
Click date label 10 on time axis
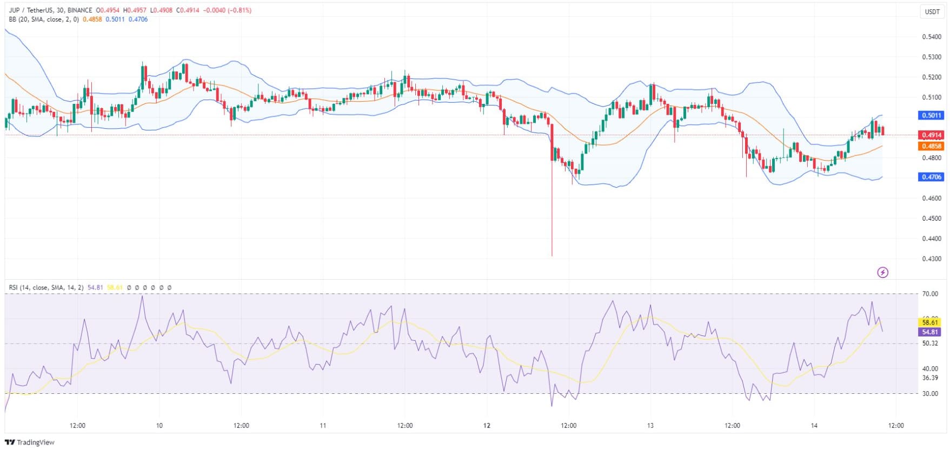159,425
